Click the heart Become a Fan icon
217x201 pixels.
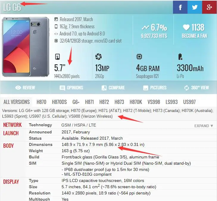(x=186, y=27)
